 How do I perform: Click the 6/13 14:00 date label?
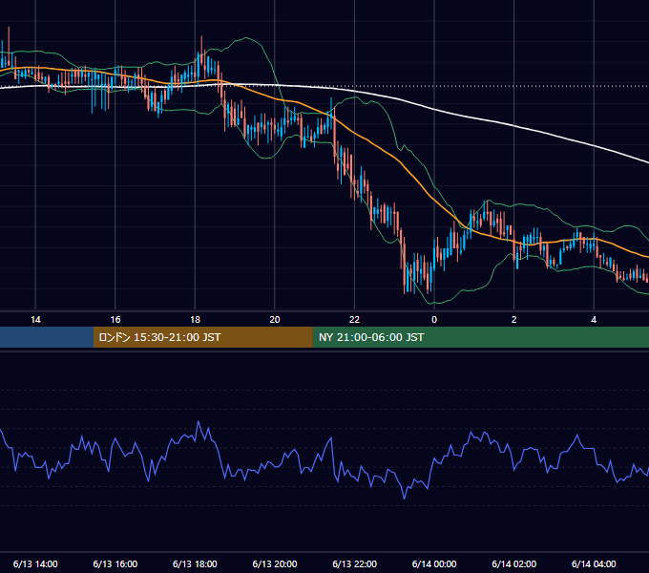[35, 563]
